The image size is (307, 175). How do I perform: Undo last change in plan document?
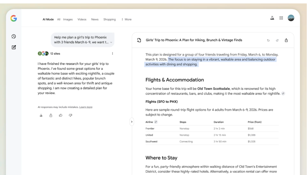tap(268, 40)
